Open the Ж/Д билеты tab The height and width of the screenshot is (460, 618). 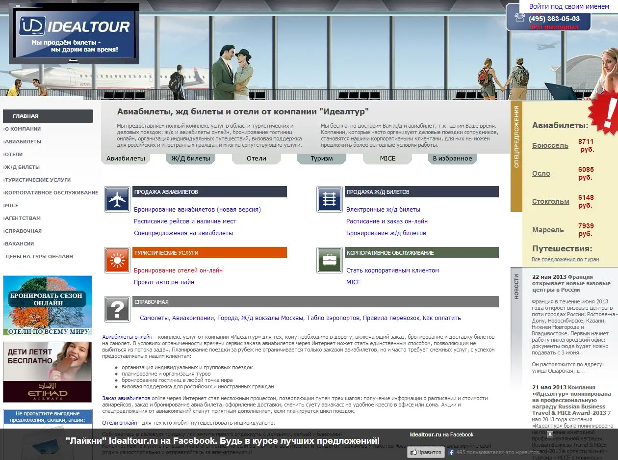(x=191, y=158)
